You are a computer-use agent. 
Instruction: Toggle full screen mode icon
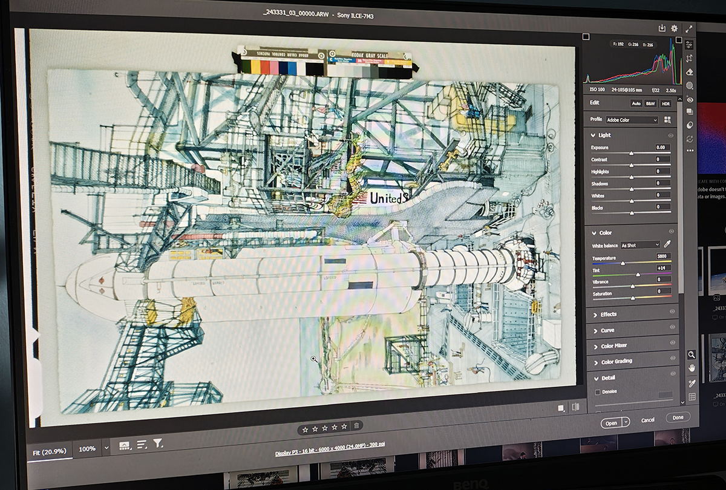(x=689, y=28)
